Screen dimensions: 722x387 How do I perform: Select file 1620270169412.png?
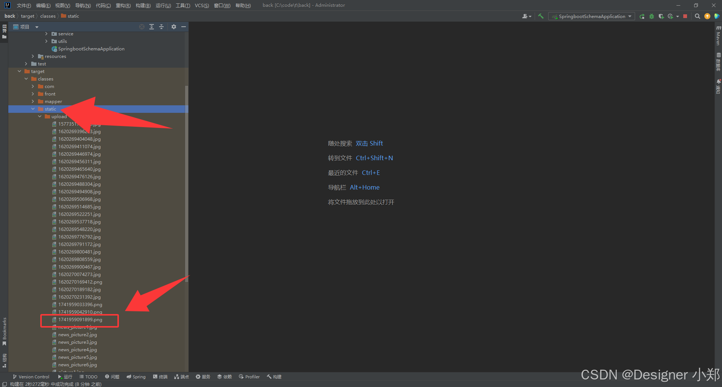[x=80, y=282]
